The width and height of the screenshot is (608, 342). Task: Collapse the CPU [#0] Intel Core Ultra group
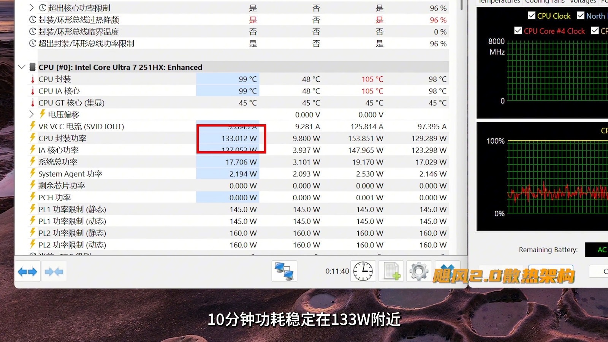coord(22,67)
